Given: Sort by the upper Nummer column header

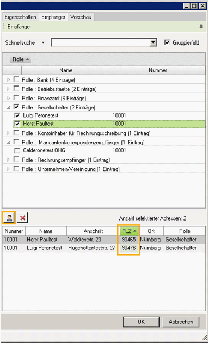Looking at the screenshot, I should [158, 70].
